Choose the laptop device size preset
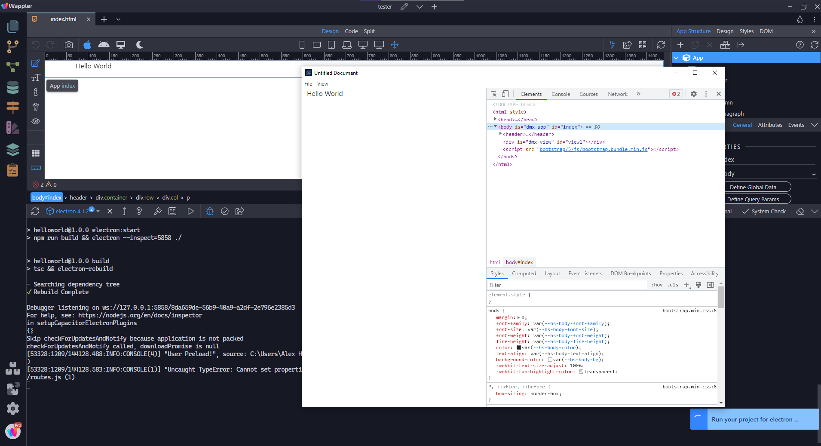The height and width of the screenshot is (446, 821). coord(347,45)
